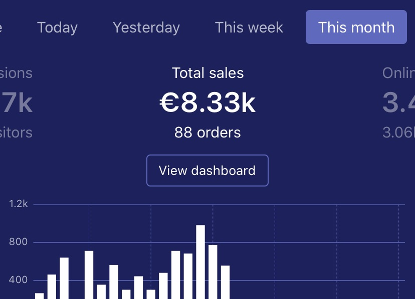Select the Yesterday time range tab

point(146,27)
